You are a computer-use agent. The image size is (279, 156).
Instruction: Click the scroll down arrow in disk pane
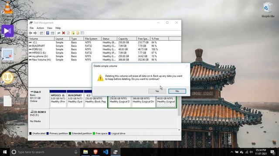coord(179,130)
